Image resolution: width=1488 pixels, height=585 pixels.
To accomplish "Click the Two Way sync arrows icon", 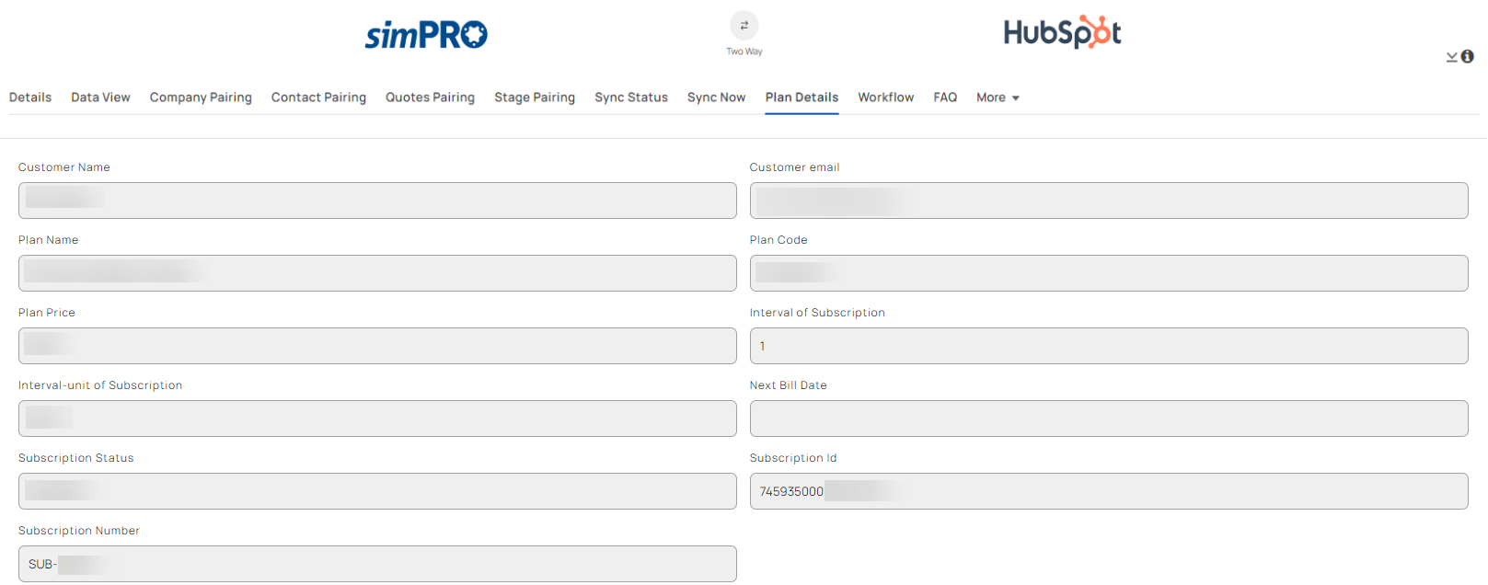I will (x=744, y=25).
